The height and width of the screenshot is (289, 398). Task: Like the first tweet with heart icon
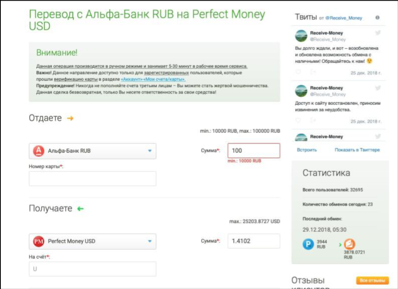point(298,72)
